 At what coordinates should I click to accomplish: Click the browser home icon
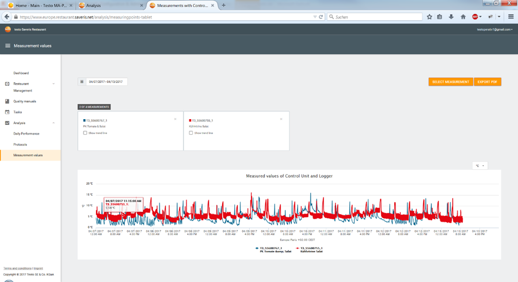pos(463,17)
